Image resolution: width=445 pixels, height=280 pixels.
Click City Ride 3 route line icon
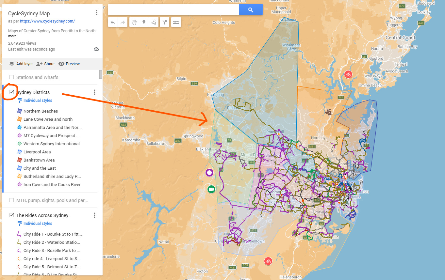pyautogui.click(x=19, y=250)
